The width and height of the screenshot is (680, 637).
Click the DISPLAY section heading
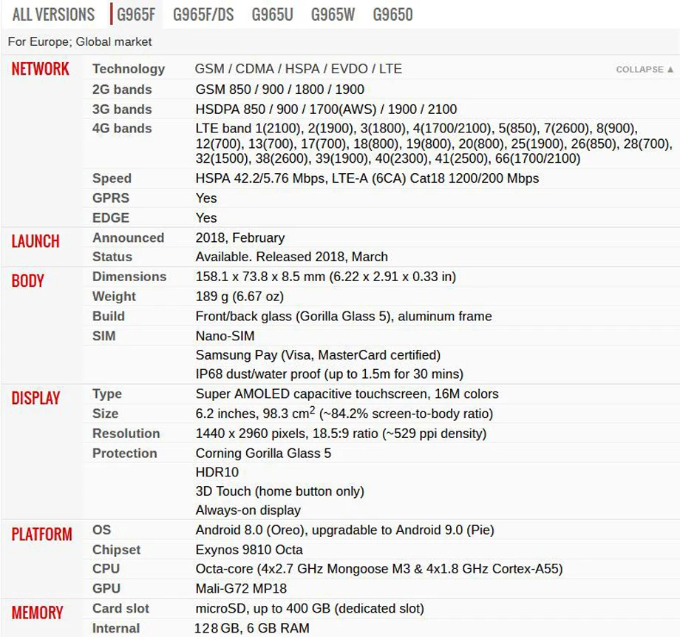pyautogui.click(x=35, y=398)
